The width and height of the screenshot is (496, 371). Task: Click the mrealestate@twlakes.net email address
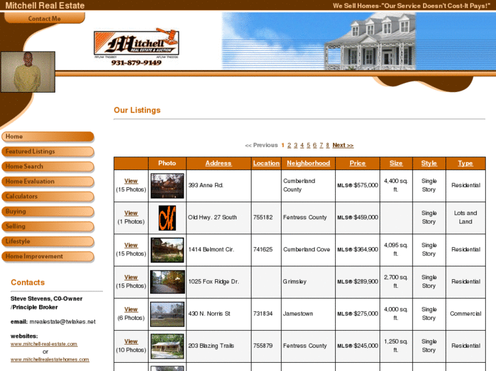pyautogui.click(x=62, y=322)
